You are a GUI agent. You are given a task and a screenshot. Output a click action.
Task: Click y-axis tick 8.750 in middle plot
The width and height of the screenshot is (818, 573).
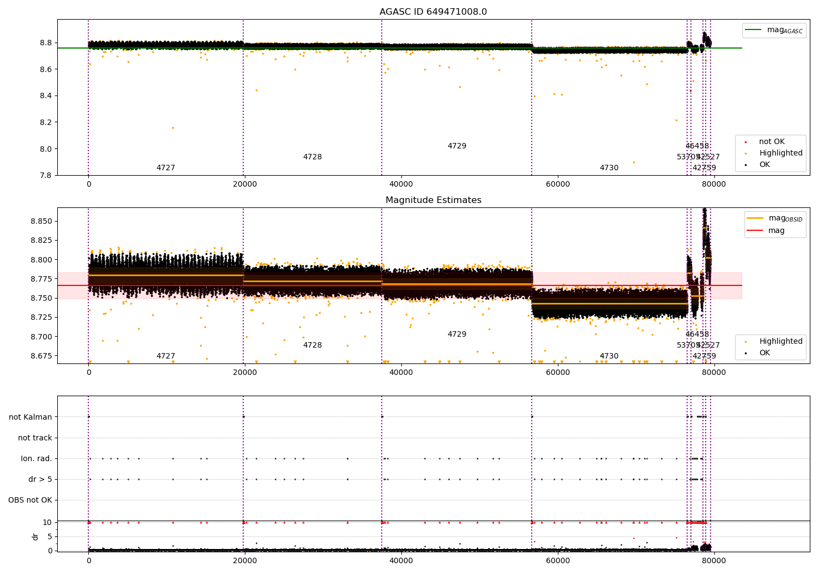42,298
